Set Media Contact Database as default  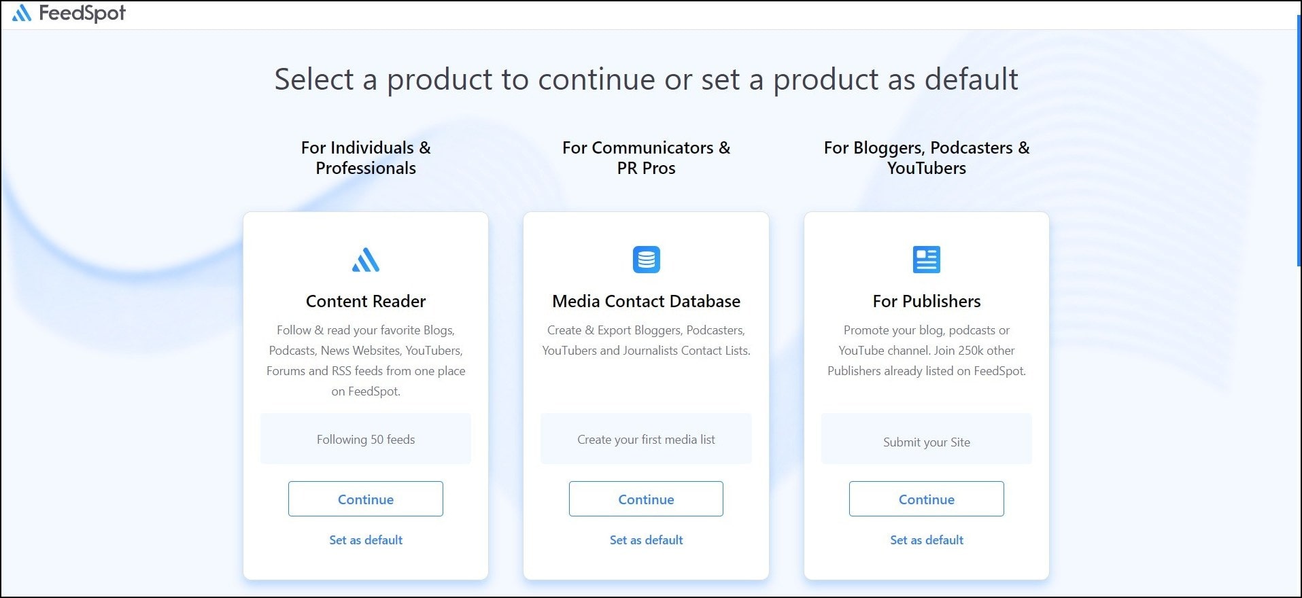point(645,540)
